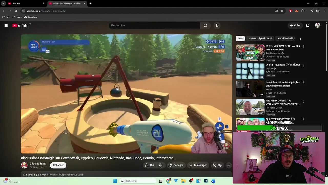The image size is (328, 185).
Task: Open Word from the taskbar
Action: click(x=213, y=181)
